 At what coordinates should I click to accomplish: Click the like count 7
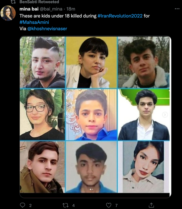[116, 205]
